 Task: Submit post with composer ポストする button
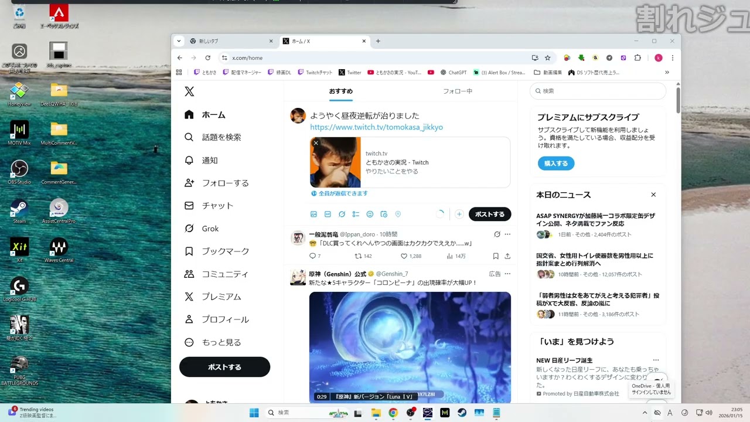click(490, 215)
